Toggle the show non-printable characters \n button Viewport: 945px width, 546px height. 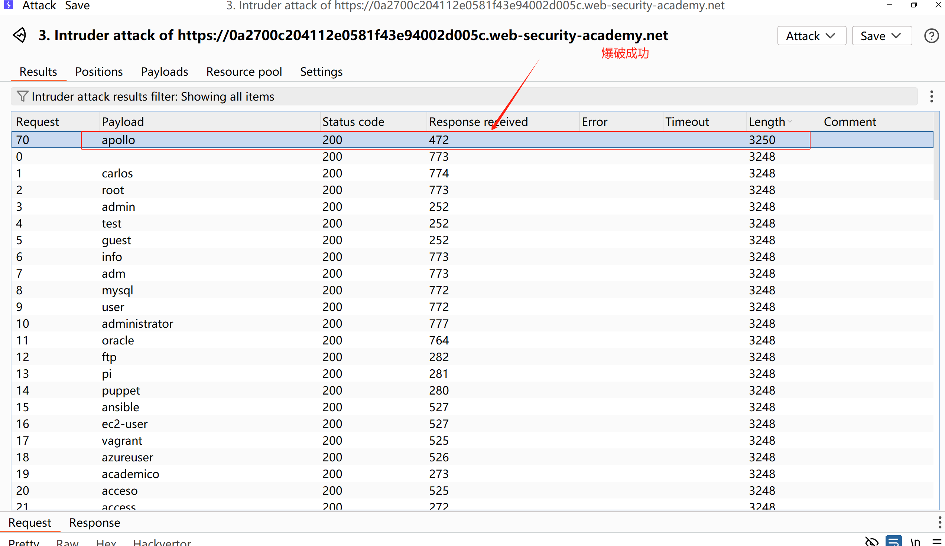(x=915, y=542)
